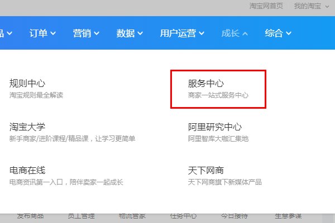
Task: Open 阿里研究中心 entry
Action: (215, 127)
